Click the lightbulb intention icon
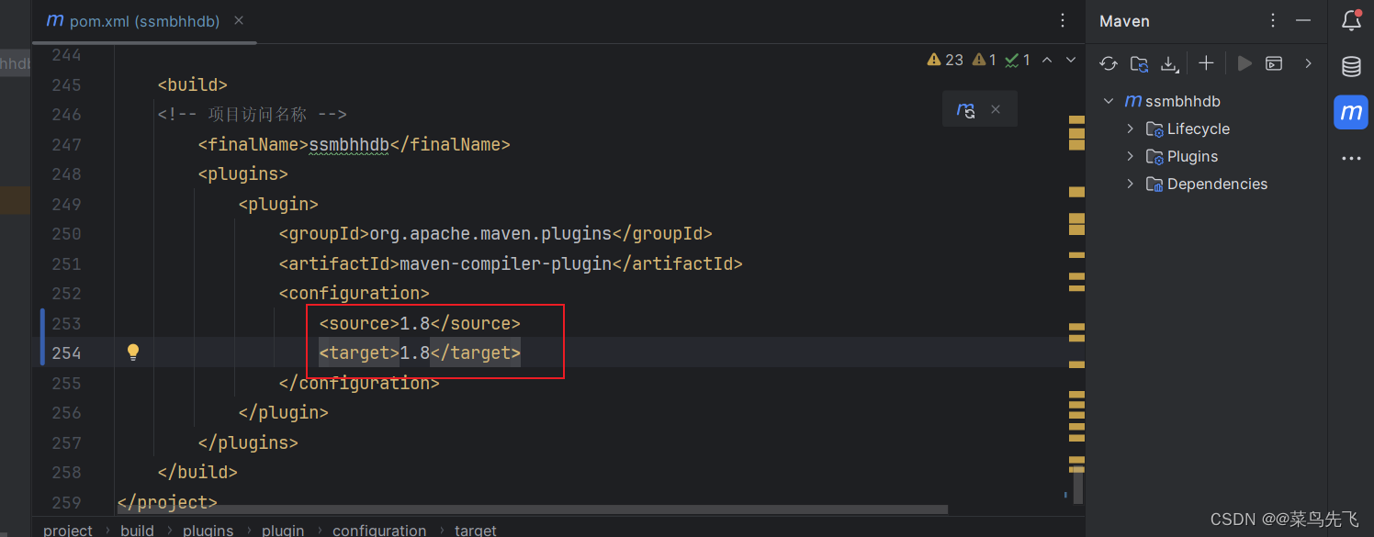The width and height of the screenshot is (1374, 537). (x=133, y=352)
